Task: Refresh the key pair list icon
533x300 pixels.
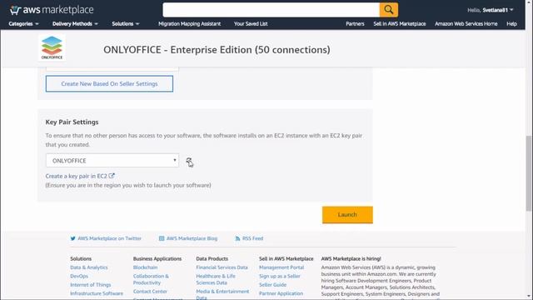Action: [x=189, y=161]
